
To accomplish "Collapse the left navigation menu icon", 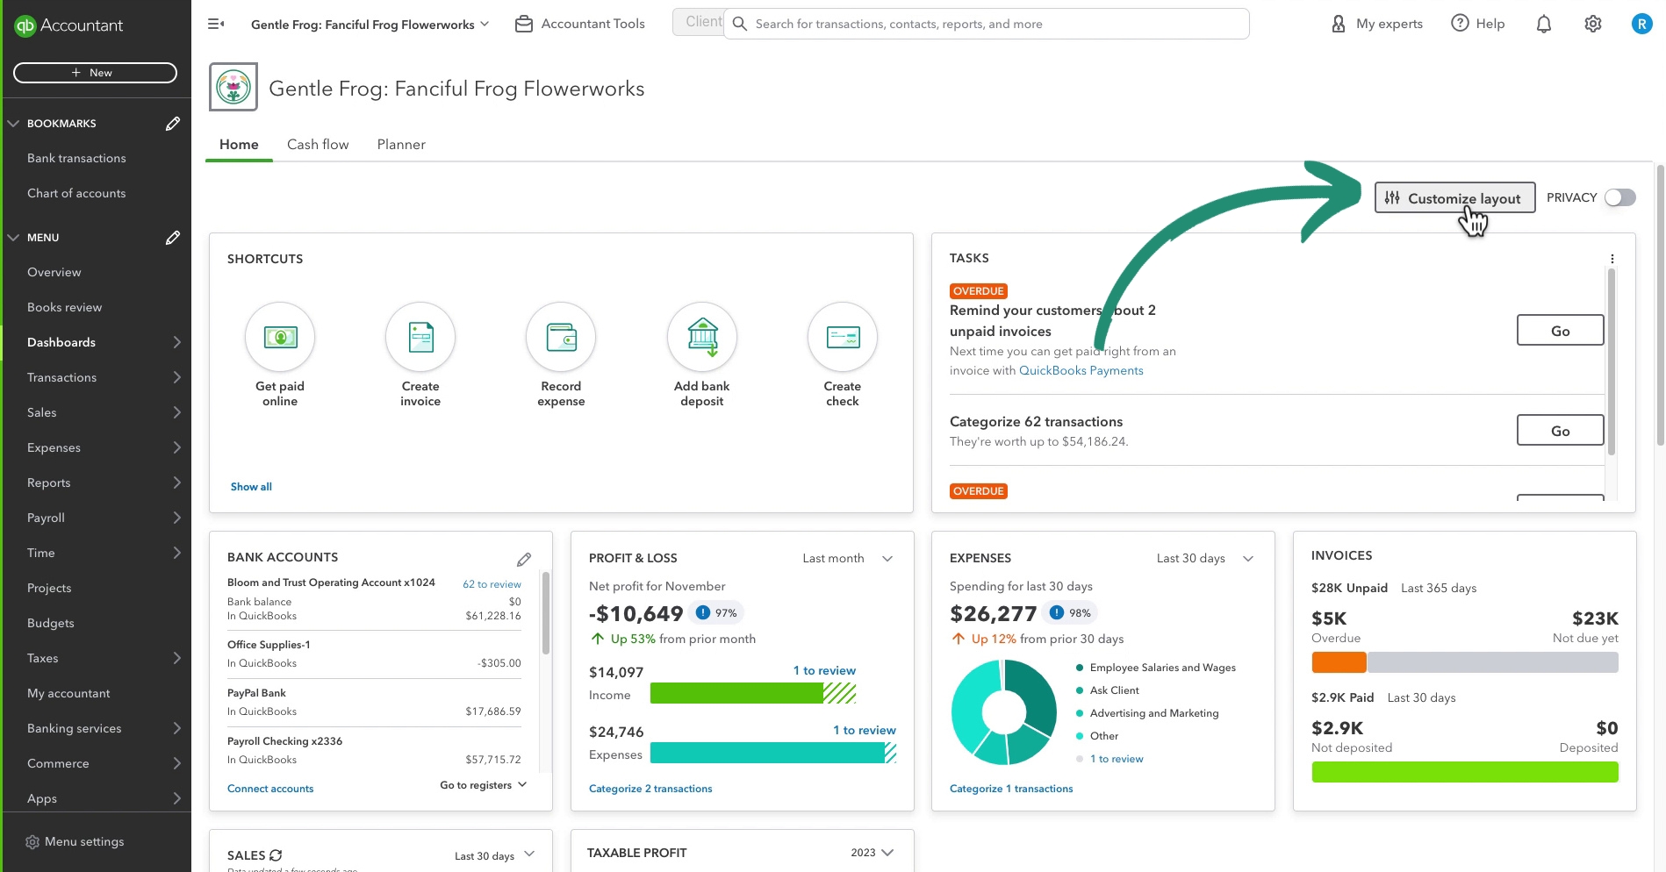I will [216, 24].
